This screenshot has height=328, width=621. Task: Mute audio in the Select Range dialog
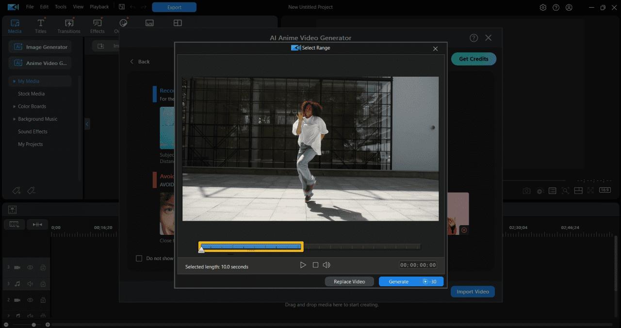327,265
